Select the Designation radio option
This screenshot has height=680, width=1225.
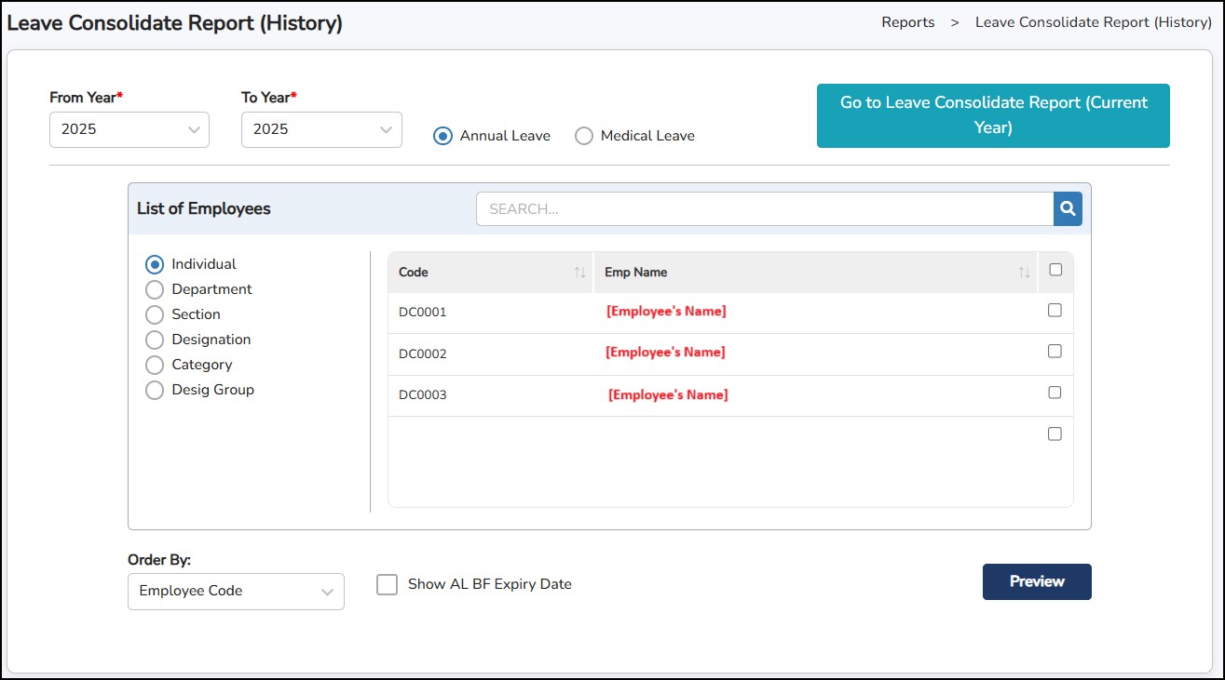pos(155,340)
